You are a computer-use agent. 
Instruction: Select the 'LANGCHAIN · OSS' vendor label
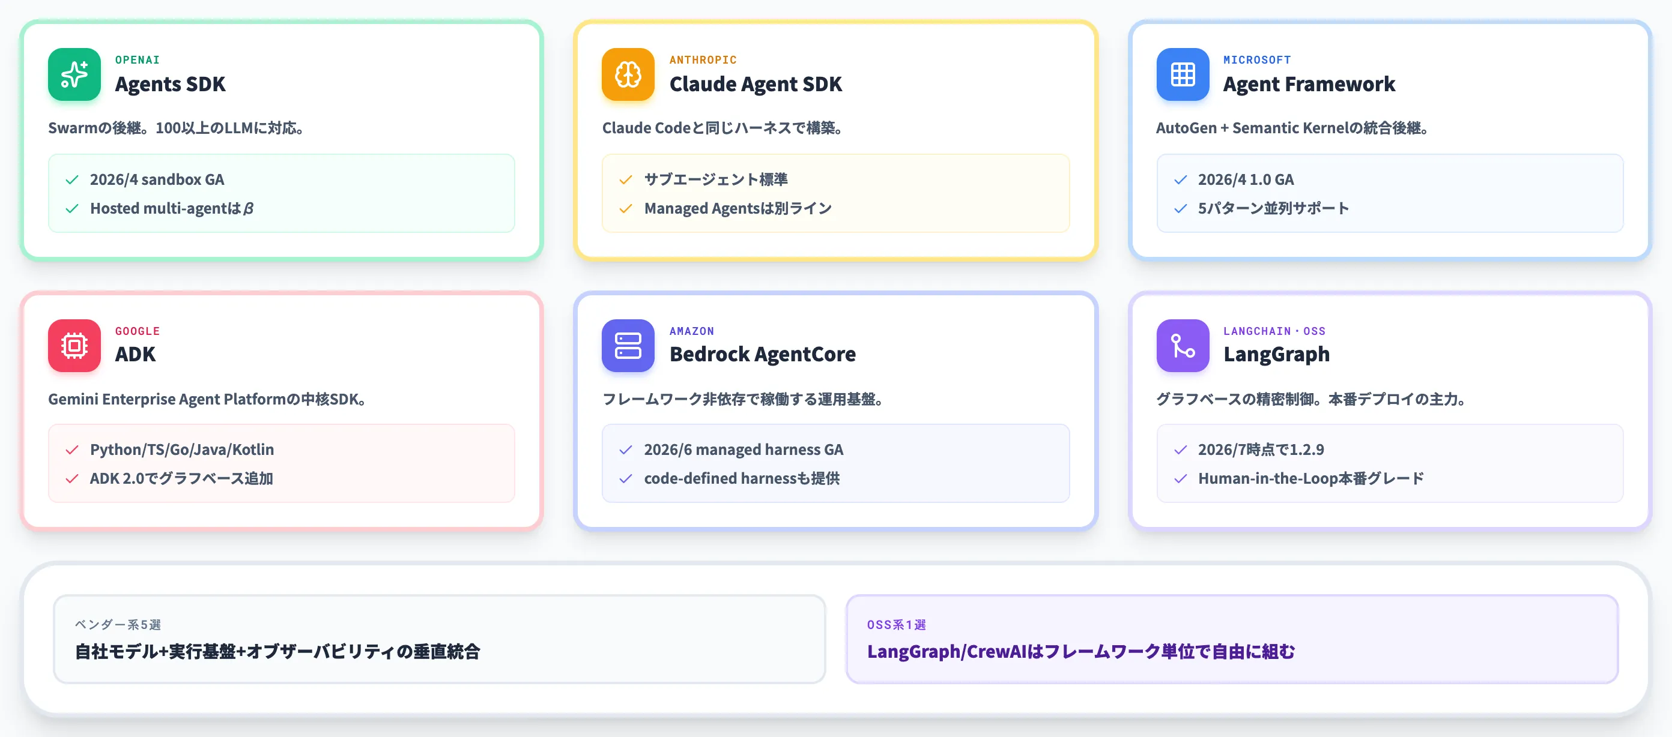(1274, 331)
